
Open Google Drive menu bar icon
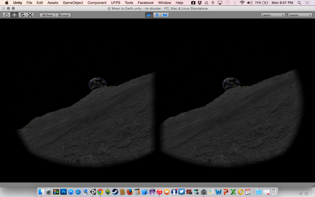(x=206, y=3)
